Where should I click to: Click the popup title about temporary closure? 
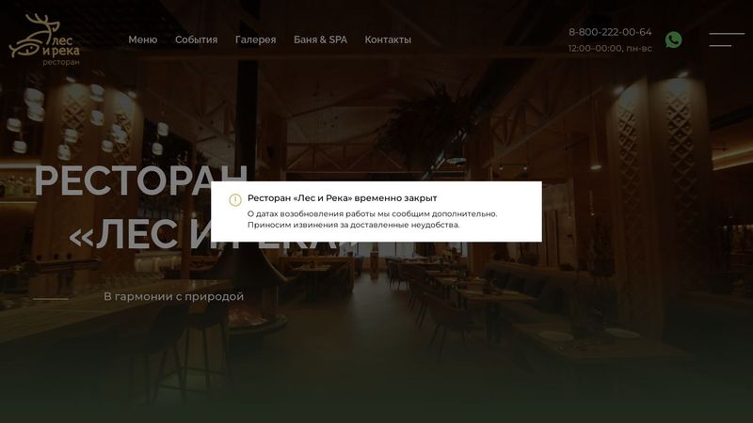[x=342, y=198]
